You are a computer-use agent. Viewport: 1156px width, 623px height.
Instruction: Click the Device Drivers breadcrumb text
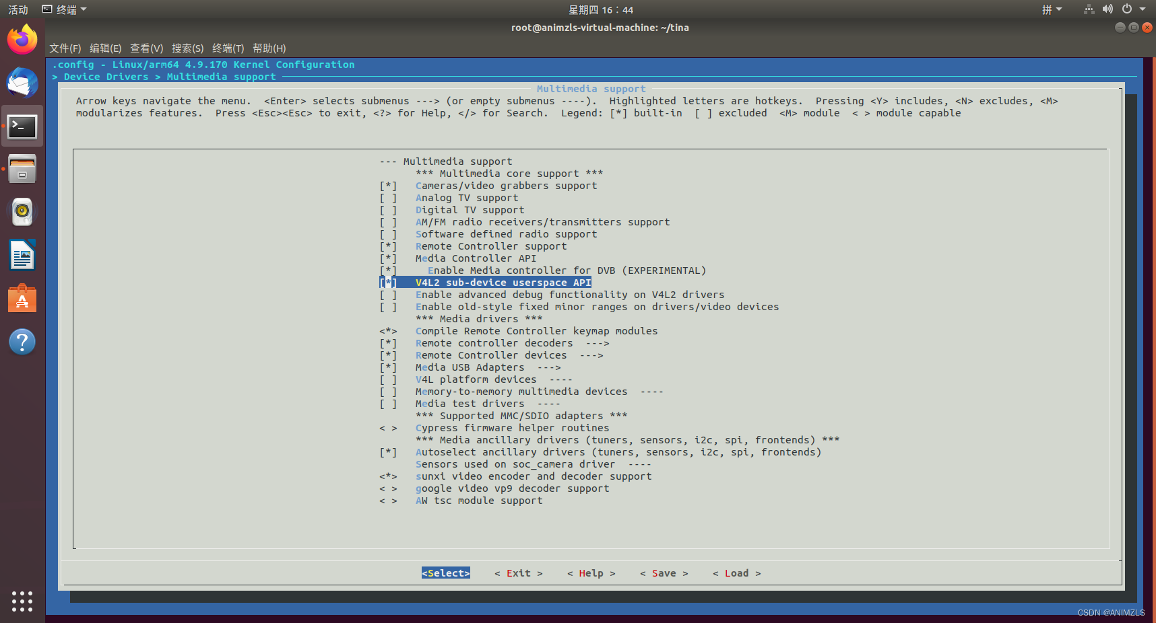pos(106,77)
